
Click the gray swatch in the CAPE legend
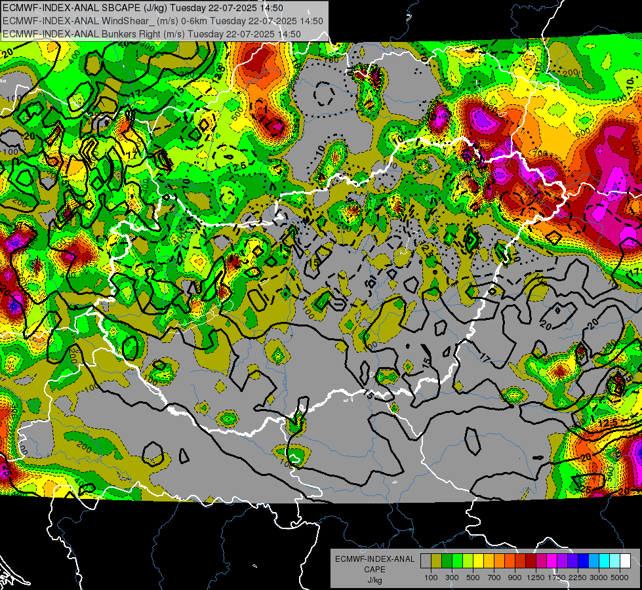click(x=426, y=560)
